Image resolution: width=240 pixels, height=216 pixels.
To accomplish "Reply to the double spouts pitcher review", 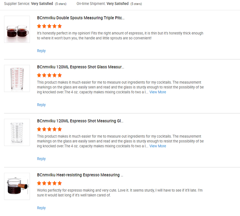I will [x=41, y=51].
